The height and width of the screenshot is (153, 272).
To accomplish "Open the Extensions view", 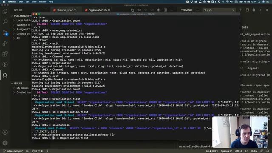I will pos(5,54).
